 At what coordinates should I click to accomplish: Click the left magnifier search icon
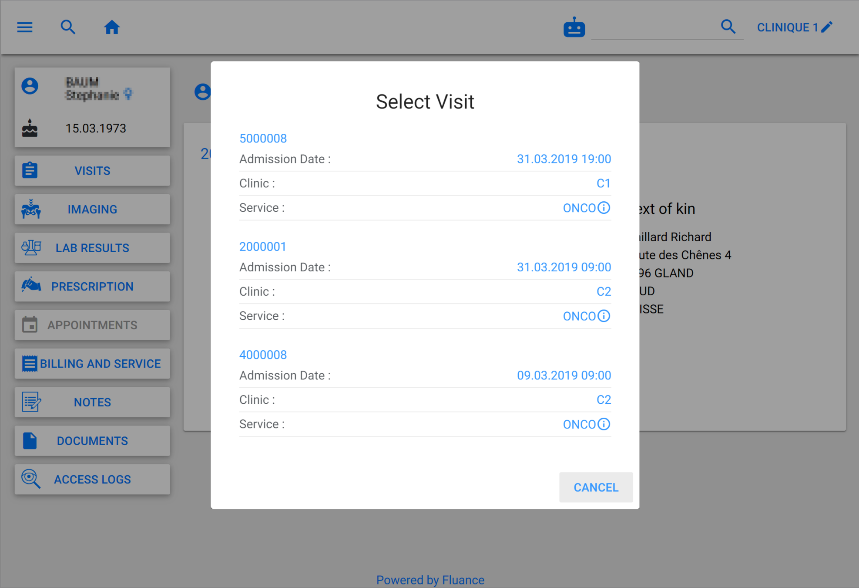(x=68, y=27)
